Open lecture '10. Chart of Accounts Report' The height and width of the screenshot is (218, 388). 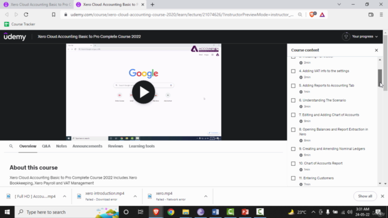(x=321, y=163)
